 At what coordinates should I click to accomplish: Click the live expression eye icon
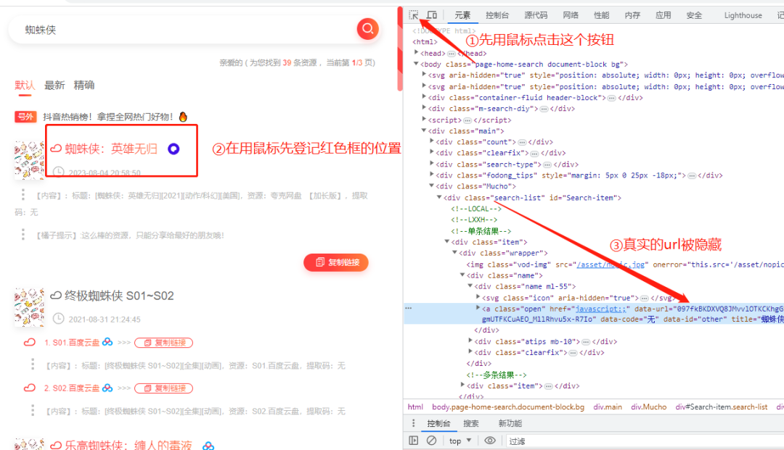490,441
